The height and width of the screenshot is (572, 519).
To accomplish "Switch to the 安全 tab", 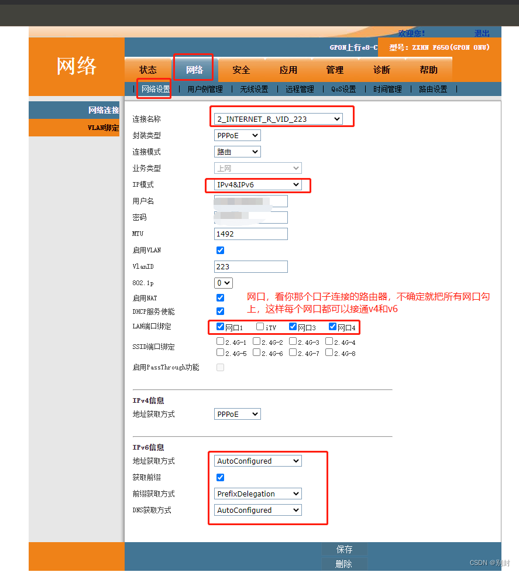I will (x=241, y=70).
